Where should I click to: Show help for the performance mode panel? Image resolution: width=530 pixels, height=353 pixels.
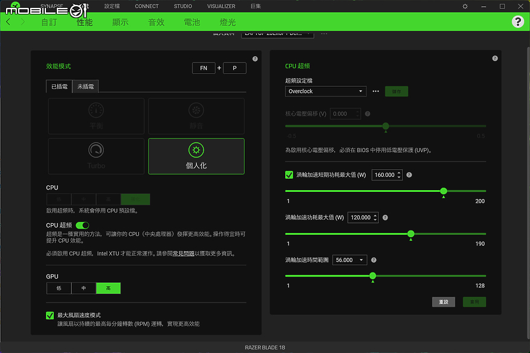(255, 59)
